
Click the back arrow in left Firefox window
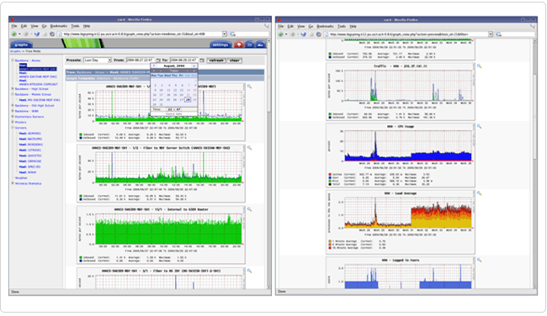(x=14, y=34)
